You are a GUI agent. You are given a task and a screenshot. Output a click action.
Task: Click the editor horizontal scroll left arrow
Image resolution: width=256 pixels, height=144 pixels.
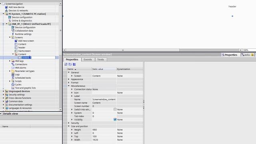click(64, 50)
